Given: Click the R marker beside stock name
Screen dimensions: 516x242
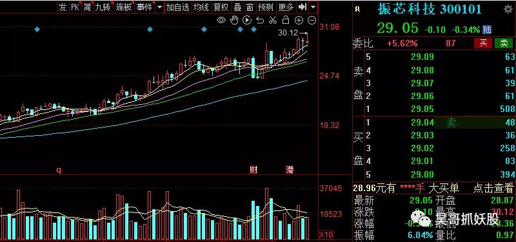Looking at the screenshot, I should (x=358, y=10).
